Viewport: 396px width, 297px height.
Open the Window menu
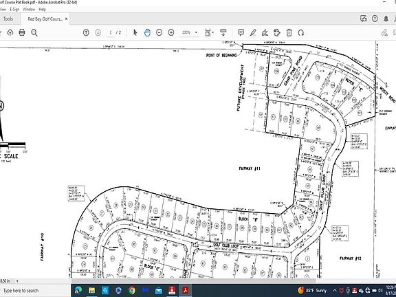point(29,10)
